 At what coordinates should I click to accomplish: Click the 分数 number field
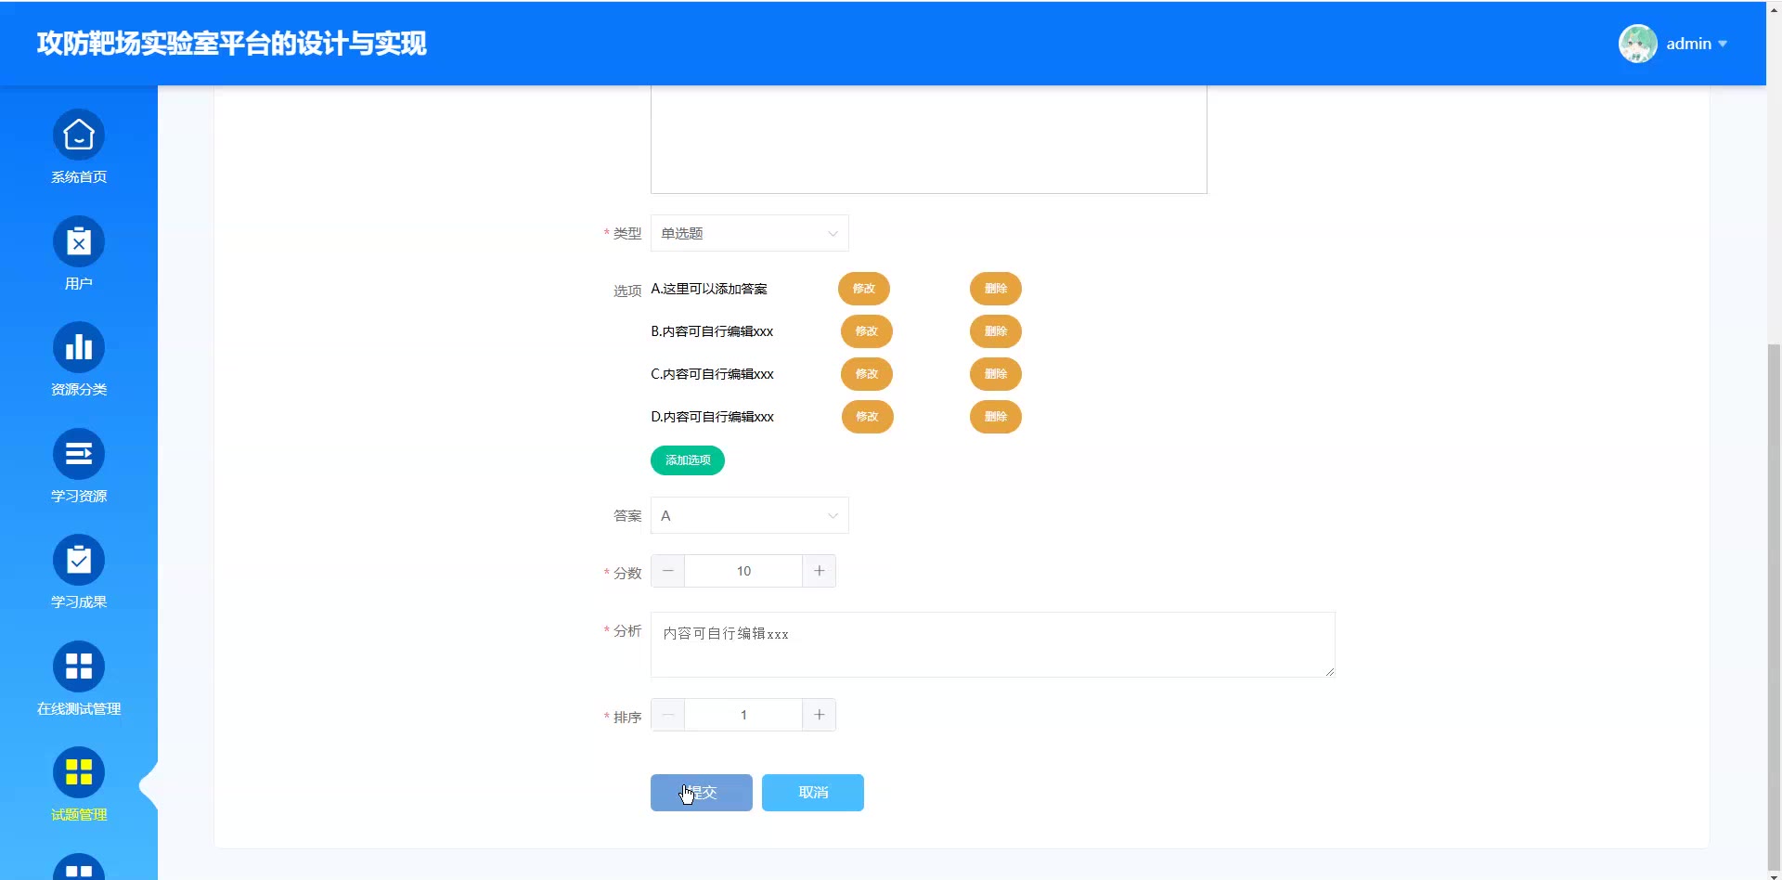[743, 571]
